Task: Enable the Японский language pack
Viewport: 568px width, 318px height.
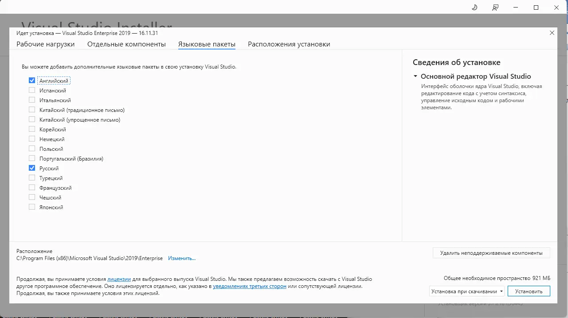Action: point(31,207)
